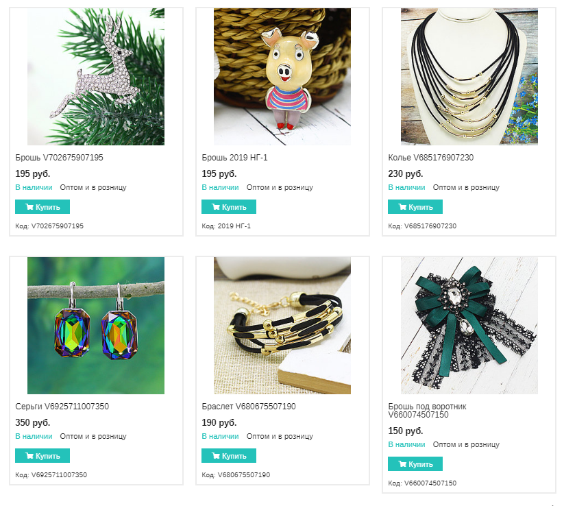
Task: Open the green bow brooch image
Action: (x=469, y=326)
